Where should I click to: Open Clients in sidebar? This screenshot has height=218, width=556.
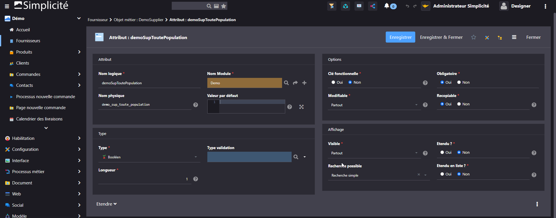coord(23,63)
